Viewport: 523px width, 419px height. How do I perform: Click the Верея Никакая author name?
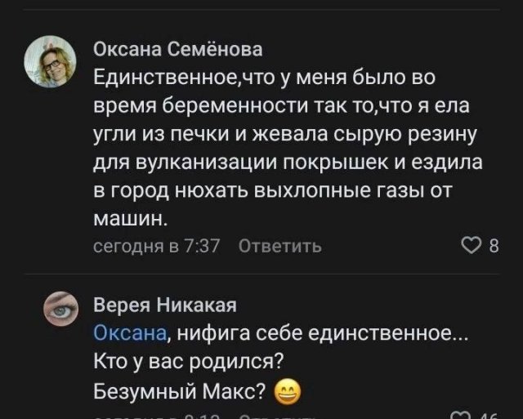click(x=165, y=305)
